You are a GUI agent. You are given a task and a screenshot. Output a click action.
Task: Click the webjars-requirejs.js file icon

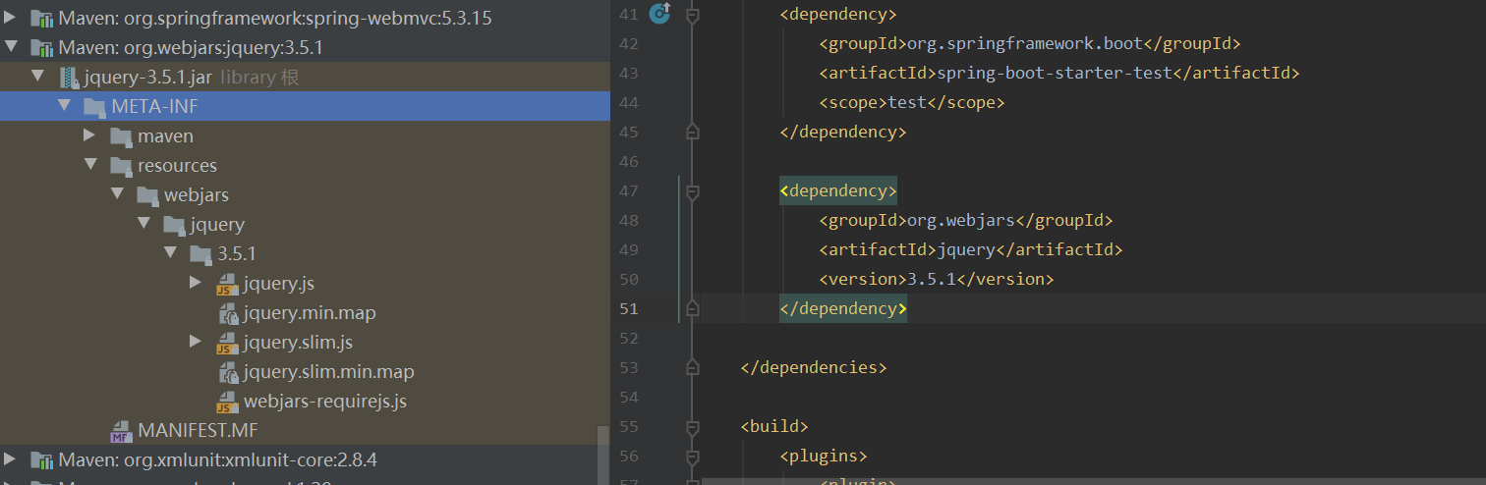tap(227, 403)
